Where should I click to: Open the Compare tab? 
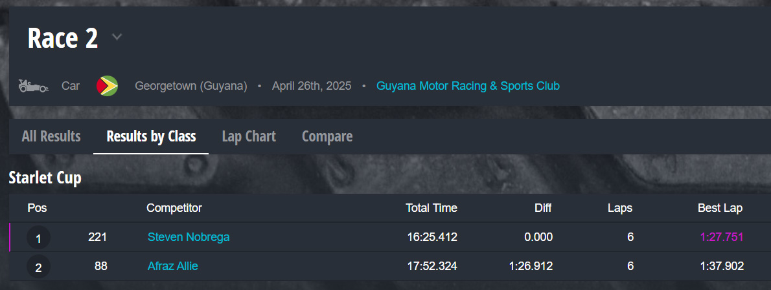tap(327, 136)
